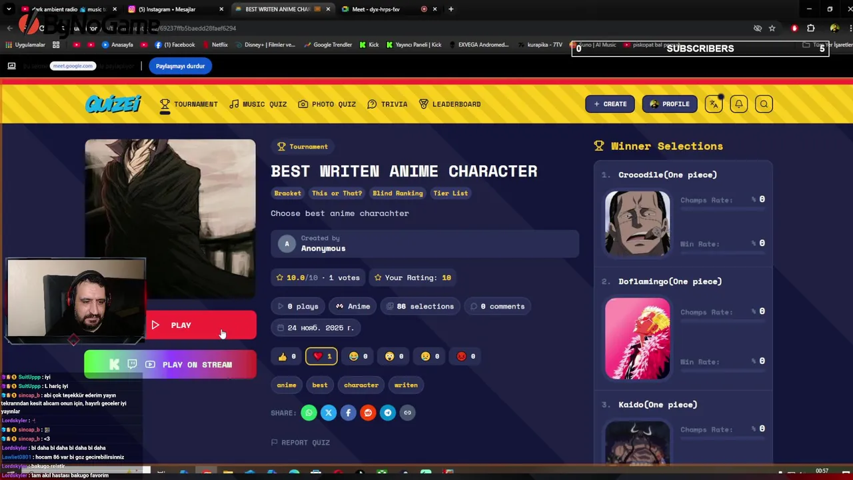
Task: Open the site search icon
Action: (x=764, y=104)
